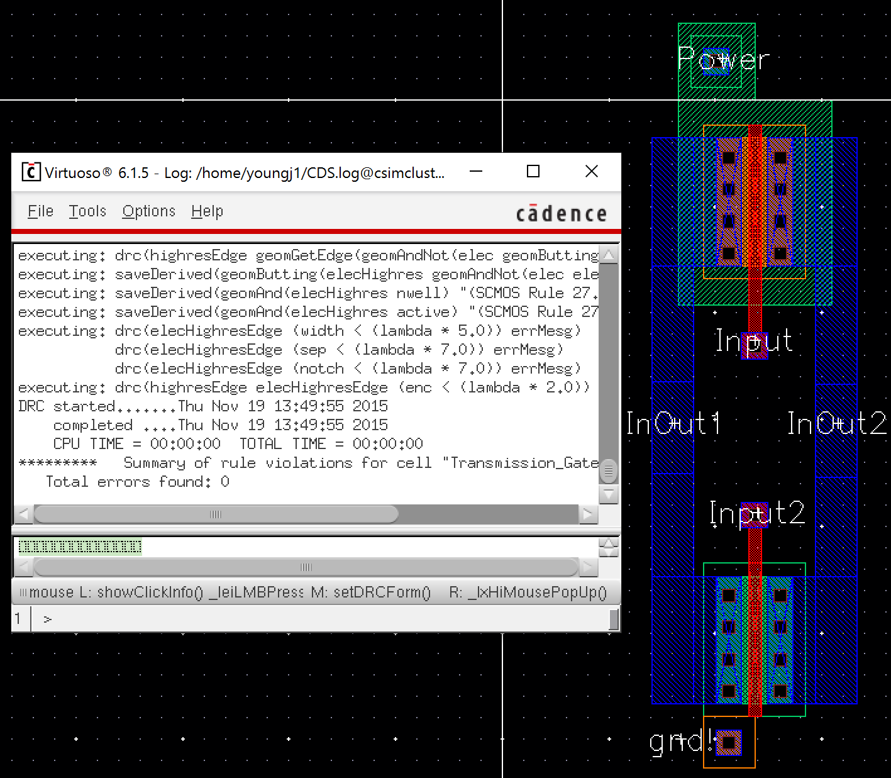
Task: Click right arrow of log output horizontal scrollbar
Action: (x=588, y=514)
